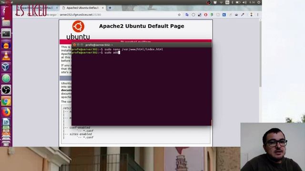
Task: Open the Bluetooth indicator menu
Action: click(232, 2)
